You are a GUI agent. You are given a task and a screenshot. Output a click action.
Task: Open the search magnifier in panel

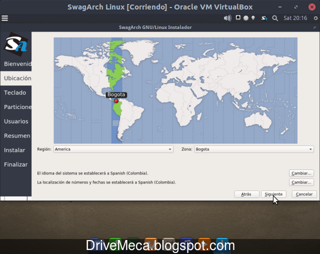pos(275,18)
